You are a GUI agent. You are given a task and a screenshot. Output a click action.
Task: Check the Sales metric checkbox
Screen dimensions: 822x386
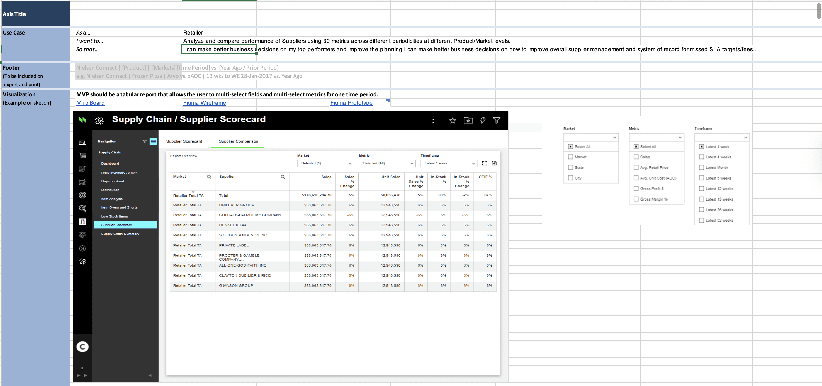[636, 157]
